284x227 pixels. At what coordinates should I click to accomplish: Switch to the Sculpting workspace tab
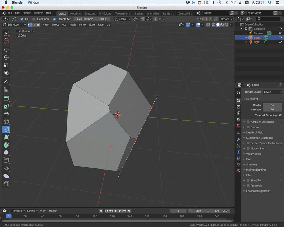point(89,13)
